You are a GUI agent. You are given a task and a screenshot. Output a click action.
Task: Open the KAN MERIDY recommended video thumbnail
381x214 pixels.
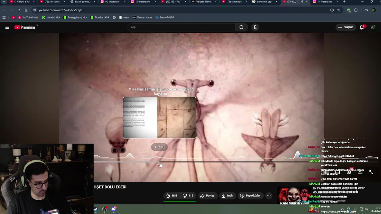point(295,196)
